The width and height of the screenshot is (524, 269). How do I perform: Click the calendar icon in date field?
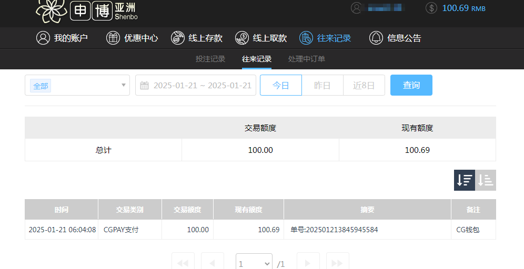point(145,85)
